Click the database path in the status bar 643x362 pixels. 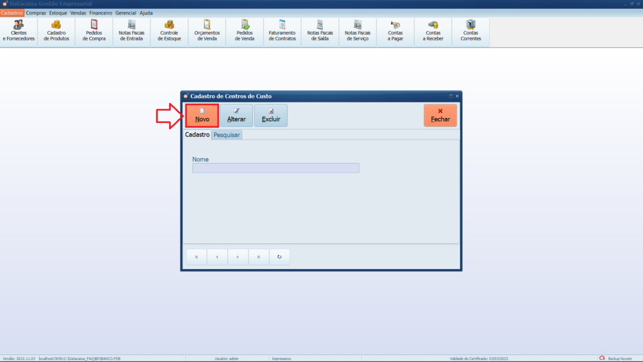click(x=80, y=359)
